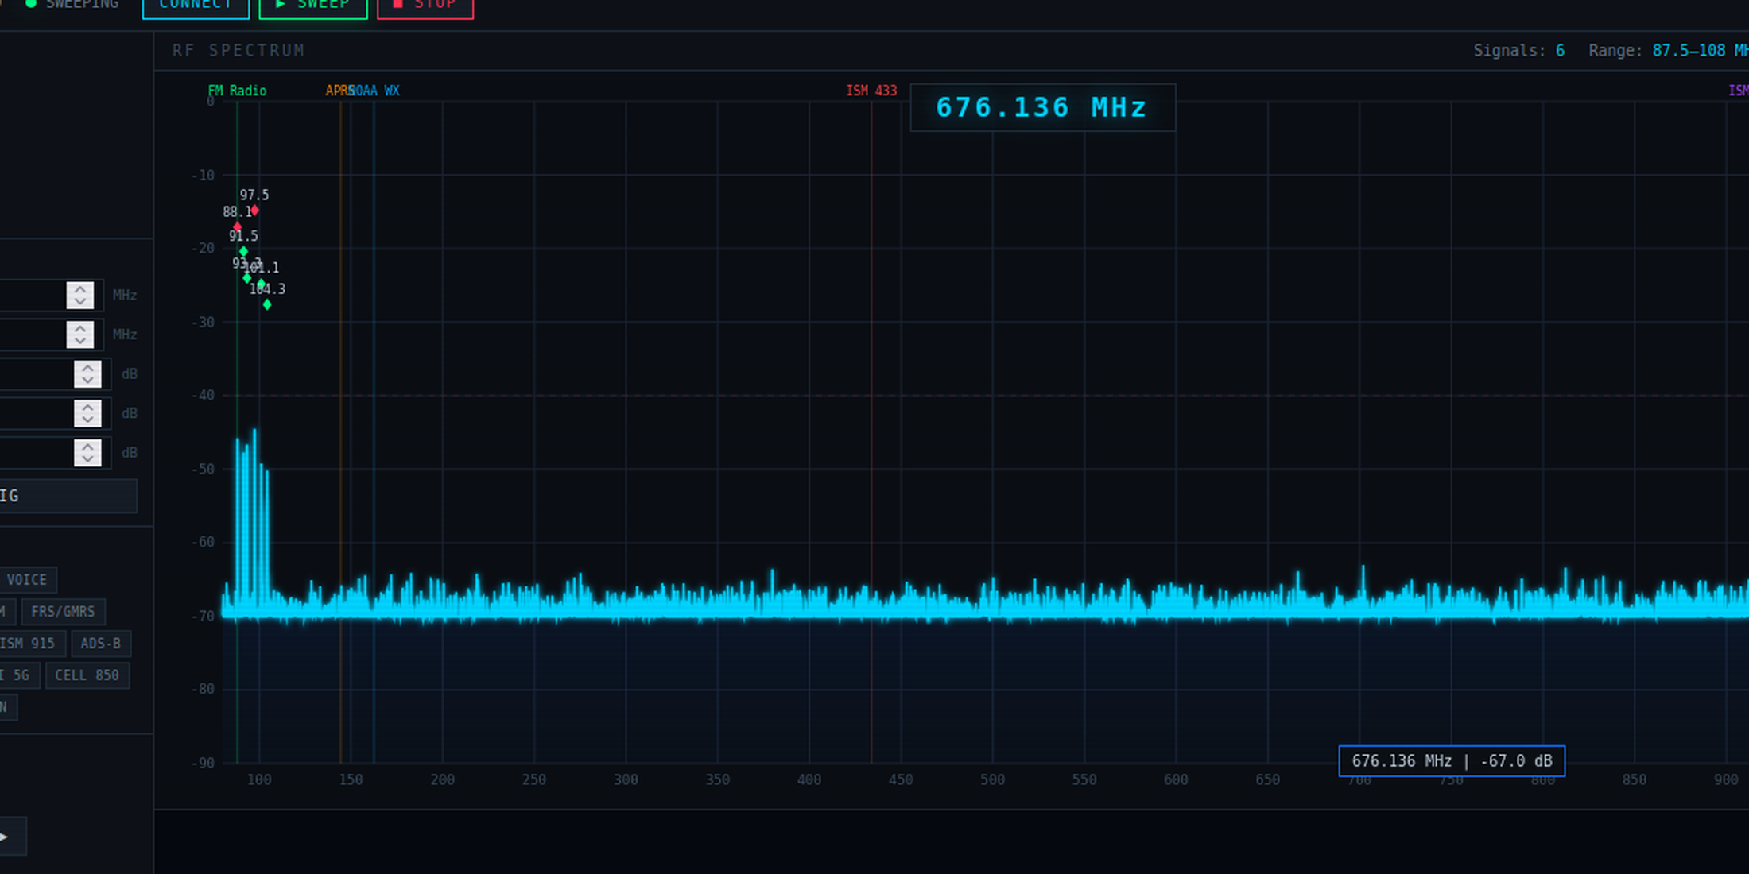Increment the lower MHz field stepper
This screenshot has height=874, width=1749.
(x=80, y=328)
